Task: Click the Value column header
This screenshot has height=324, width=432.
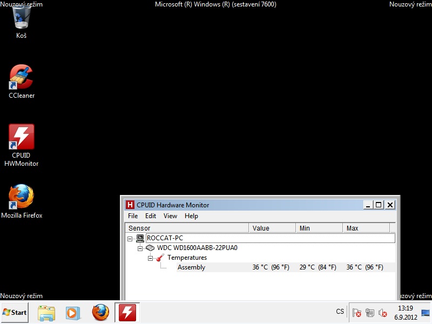Action: [272, 228]
